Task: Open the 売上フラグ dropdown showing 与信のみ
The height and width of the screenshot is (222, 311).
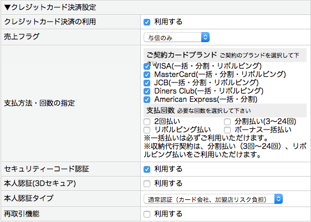Action: tap(176, 37)
